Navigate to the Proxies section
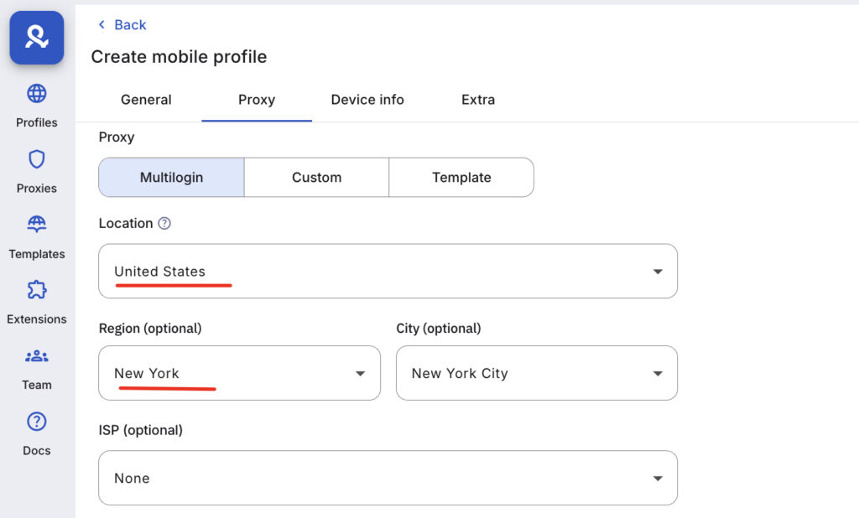859x518 pixels. [36, 170]
